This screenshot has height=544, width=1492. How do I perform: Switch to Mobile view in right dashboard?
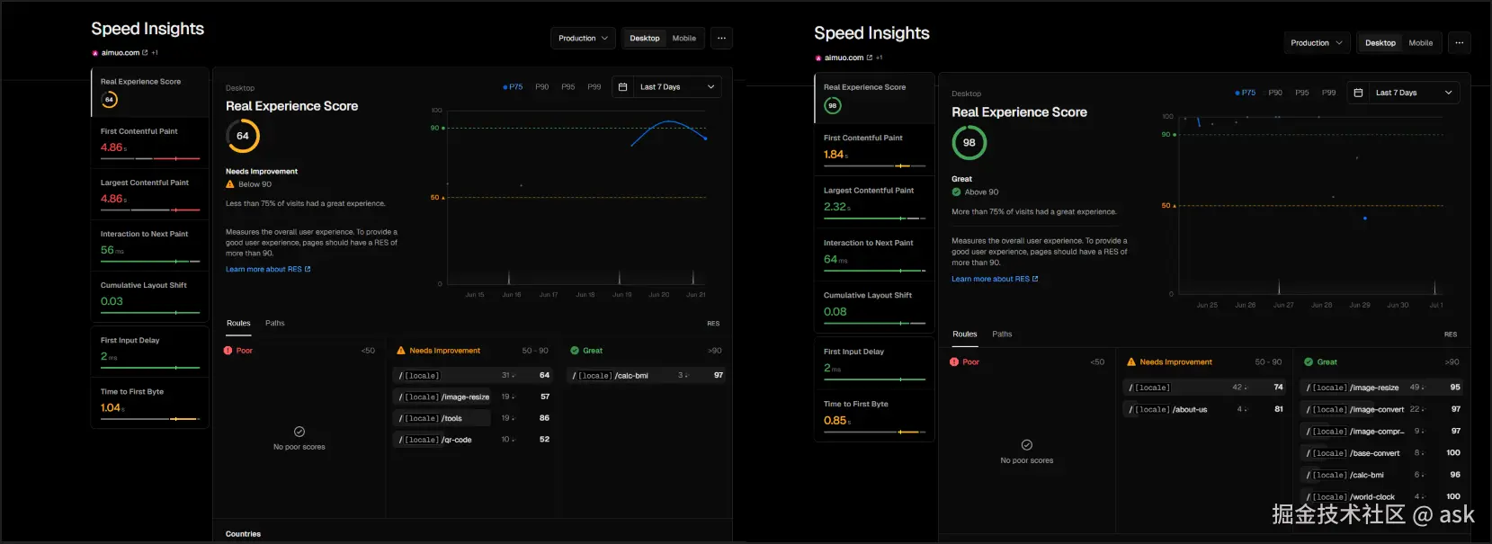(1421, 42)
